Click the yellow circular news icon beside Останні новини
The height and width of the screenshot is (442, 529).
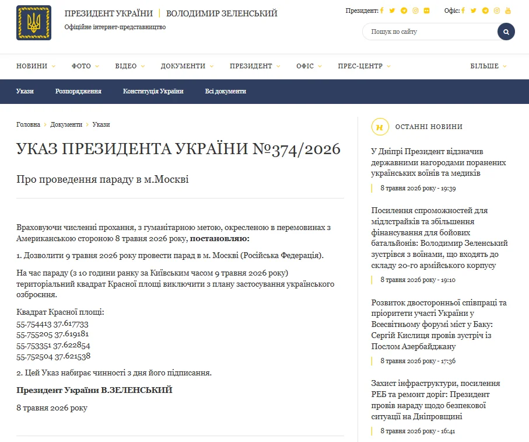pos(380,127)
